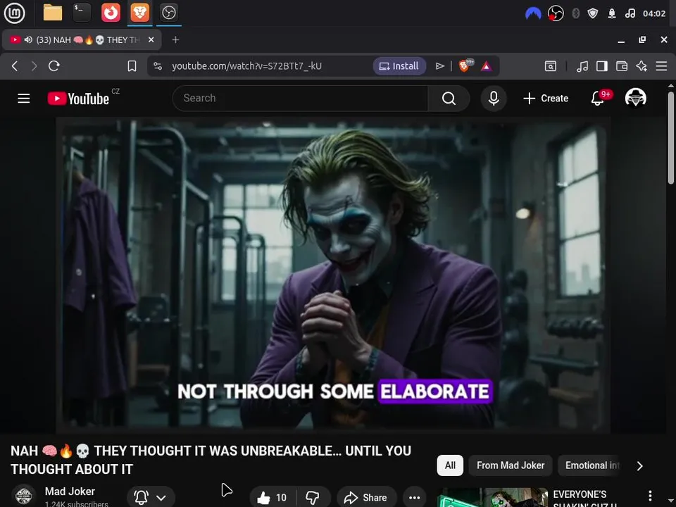The width and height of the screenshot is (676, 507).
Task: Open Mad Joker channel avatar
Action: pyautogui.click(x=24, y=496)
